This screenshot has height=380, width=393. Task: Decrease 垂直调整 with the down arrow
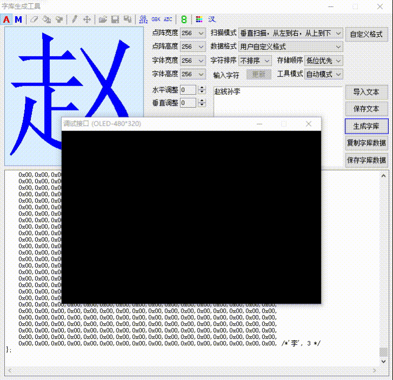[202, 105]
